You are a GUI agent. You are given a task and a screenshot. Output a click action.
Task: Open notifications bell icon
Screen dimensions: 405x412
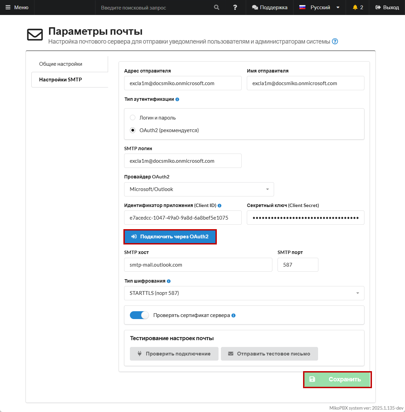[355, 7]
